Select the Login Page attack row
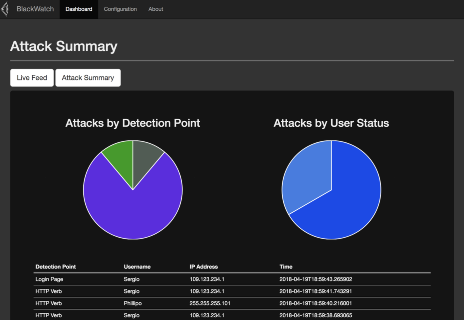This screenshot has width=464, height=320. click(x=232, y=279)
